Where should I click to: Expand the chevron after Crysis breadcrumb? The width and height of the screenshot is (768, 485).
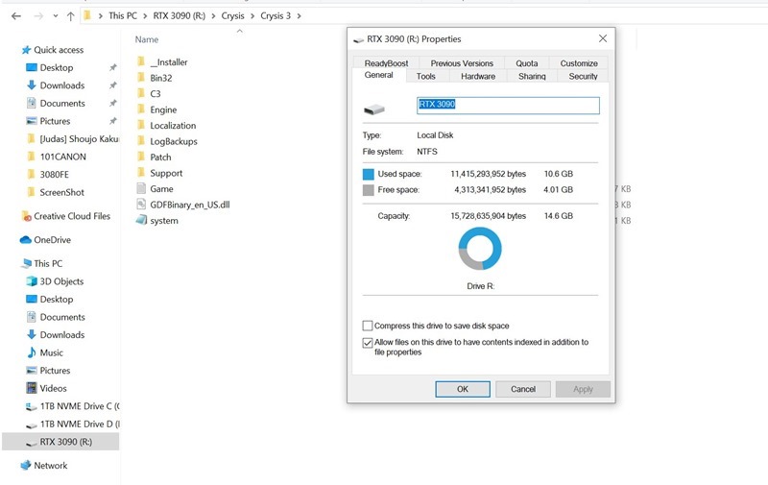click(252, 16)
